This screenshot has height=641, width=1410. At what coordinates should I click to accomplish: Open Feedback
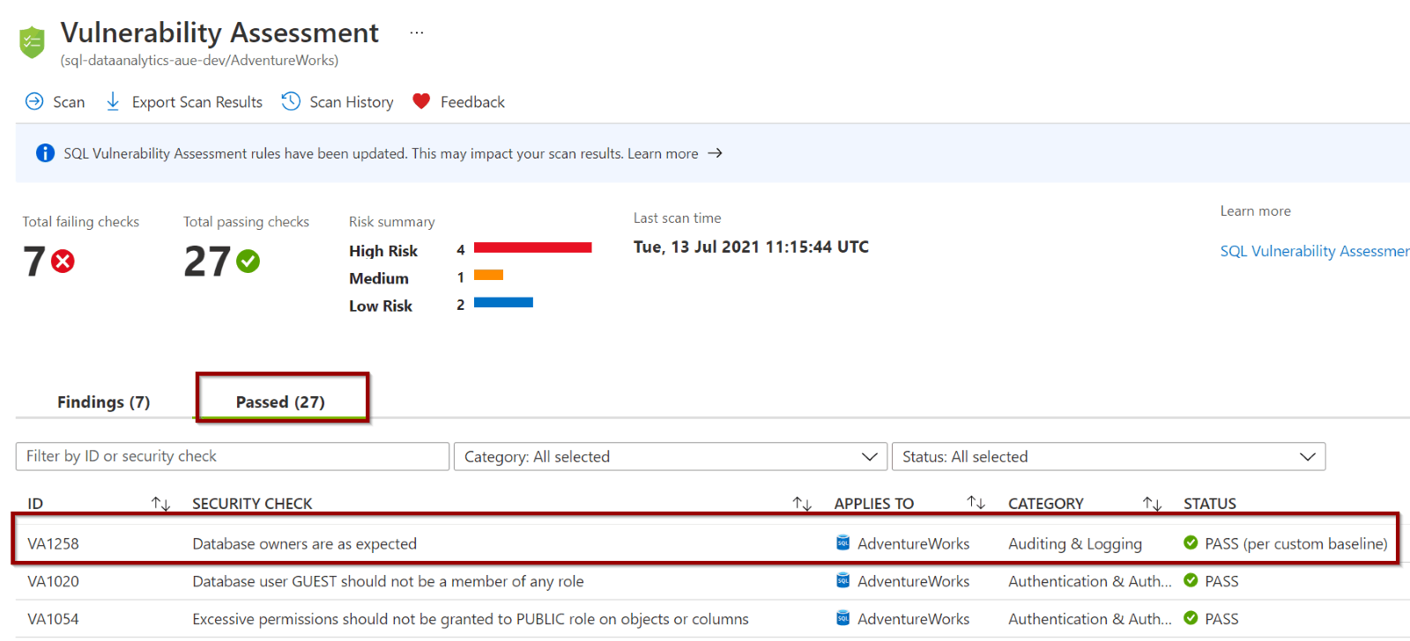pos(458,102)
